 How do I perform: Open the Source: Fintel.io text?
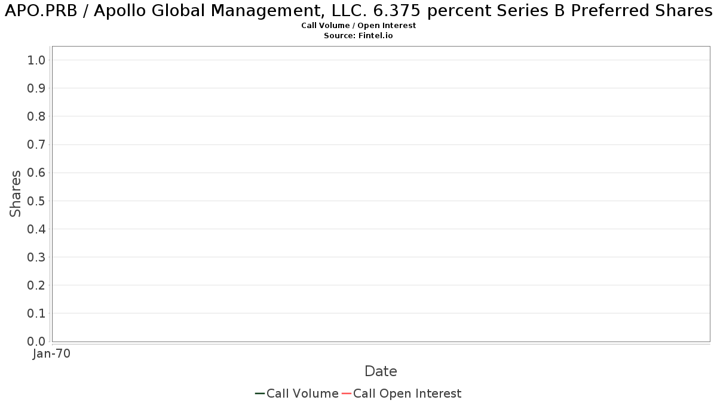click(358, 36)
